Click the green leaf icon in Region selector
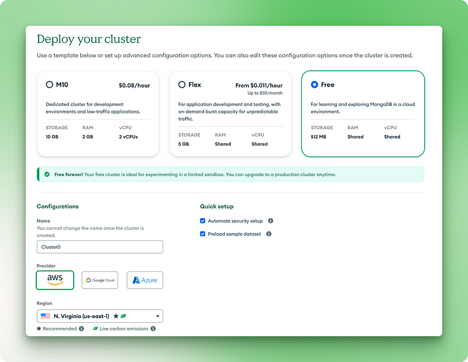468x362 pixels. point(123,316)
